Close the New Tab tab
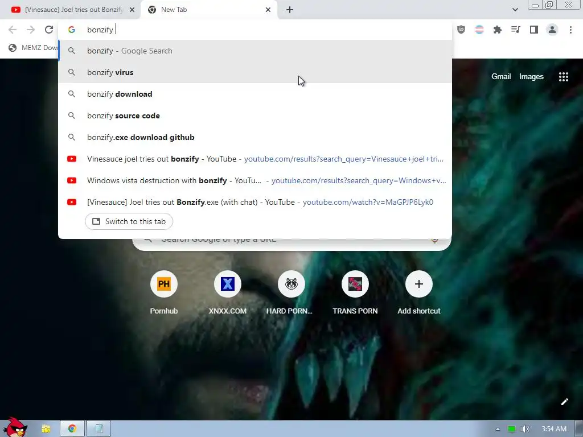Viewport: 583px width, 437px height. (x=268, y=10)
